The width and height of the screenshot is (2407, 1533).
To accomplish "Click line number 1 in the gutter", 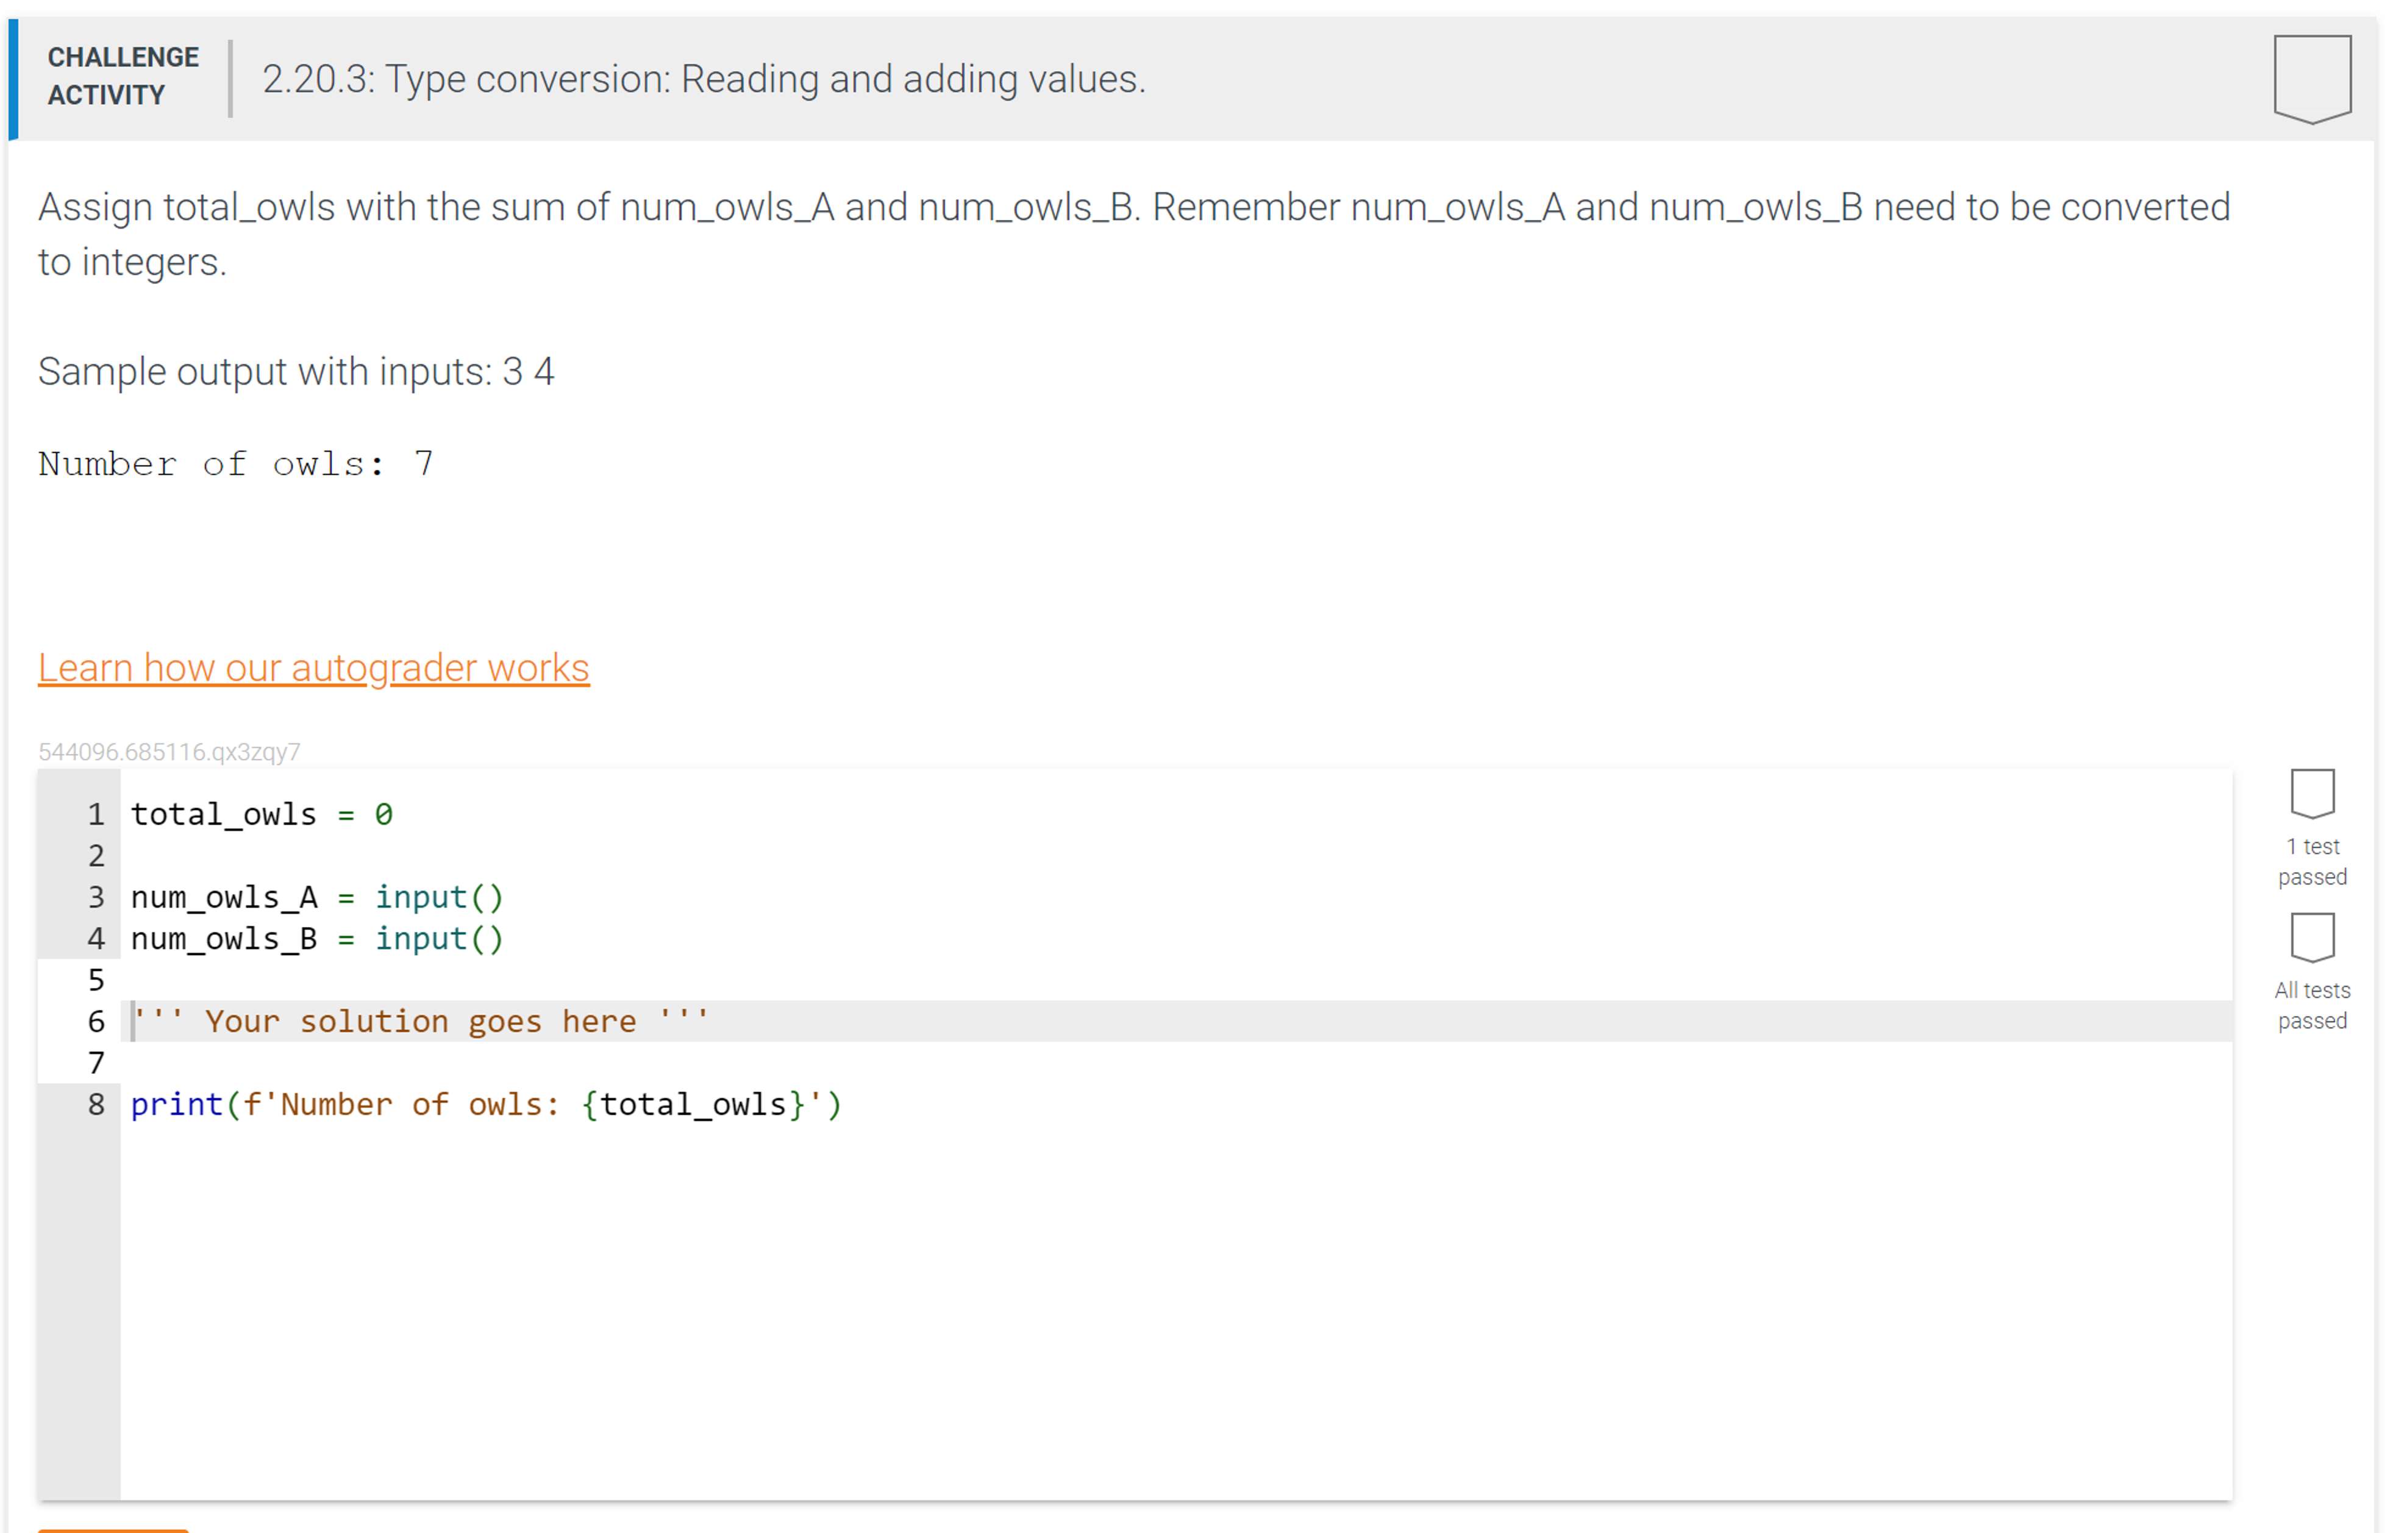I will tap(96, 814).
